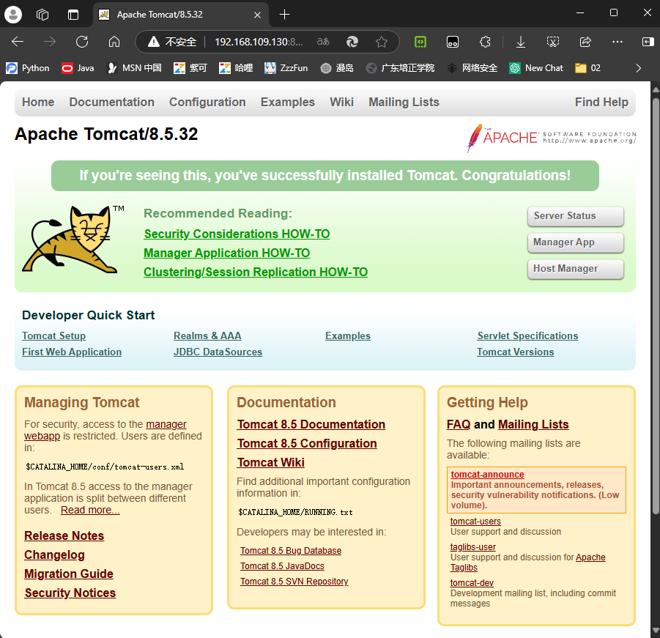Open Configuration in the Tomcat navigation bar
660x638 pixels.
click(x=207, y=103)
